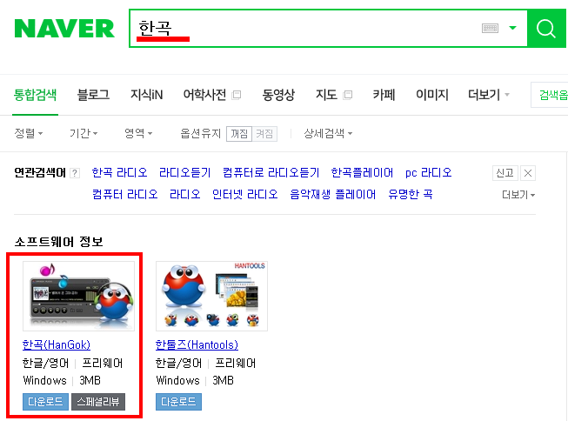The image size is (568, 421).
Task: Set 옵션유지 toggle to 꺼짐
Action: pyautogui.click(x=239, y=134)
